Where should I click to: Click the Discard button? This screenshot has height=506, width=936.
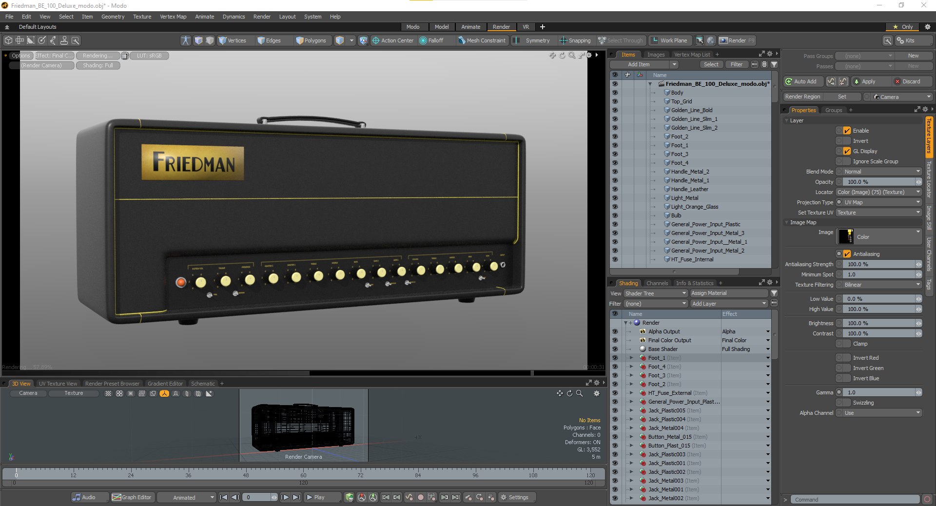(x=911, y=81)
